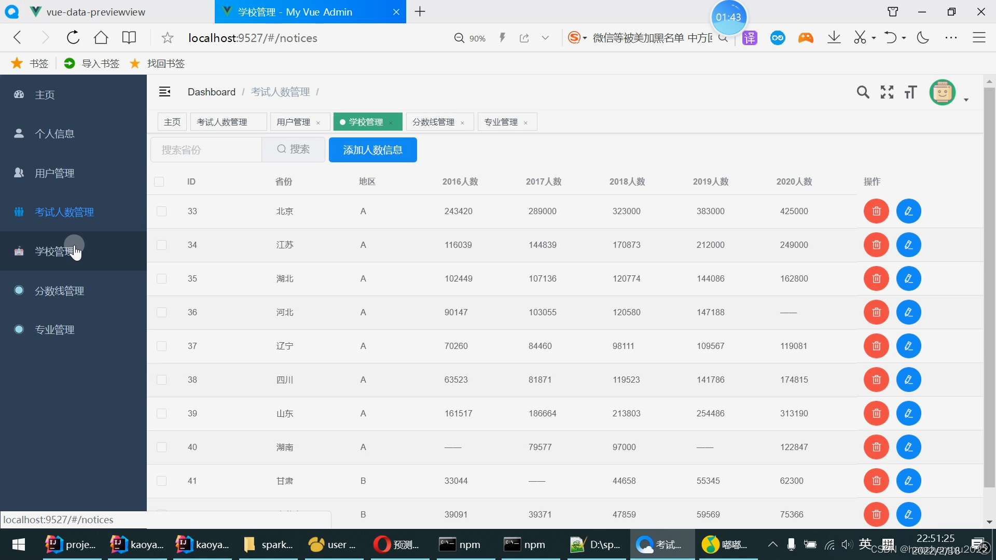This screenshot has height=560, width=996.
Task: Enter fullscreen with the expand icon
Action: pos(887,92)
